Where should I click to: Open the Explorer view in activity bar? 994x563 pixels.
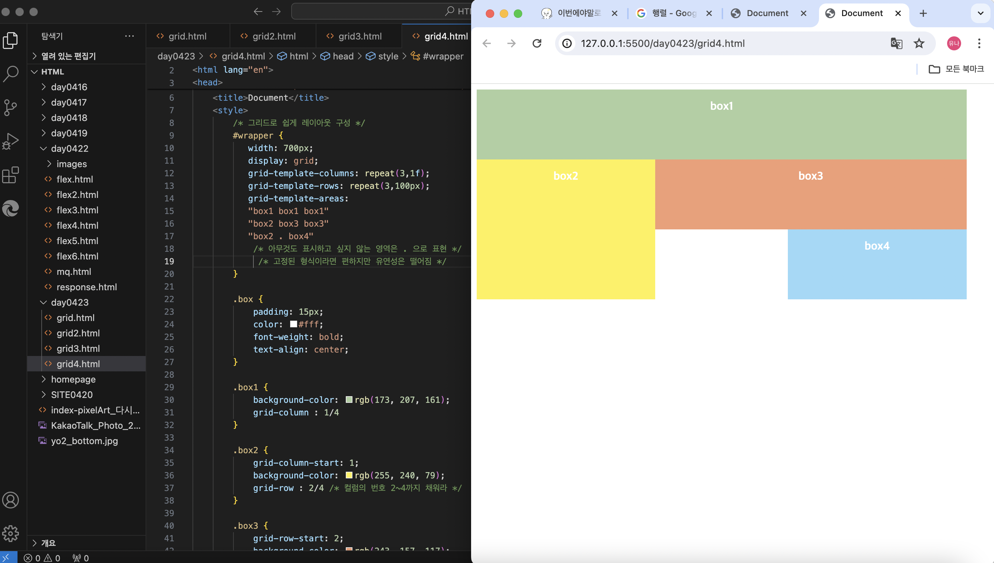(10, 40)
